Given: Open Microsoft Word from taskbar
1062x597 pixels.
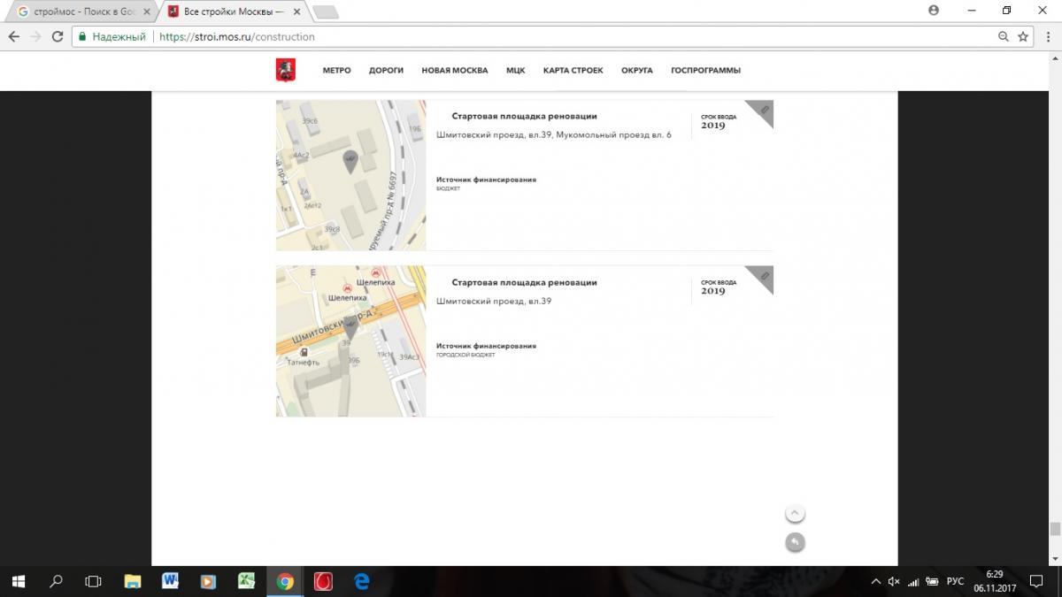Looking at the screenshot, I should point(171,581).
